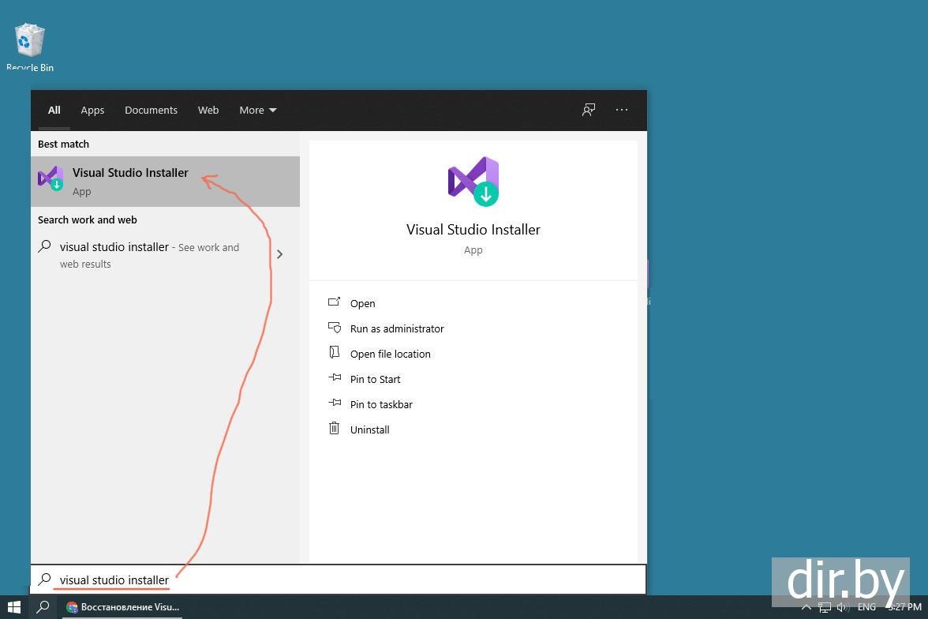Click the Chrome icon in taskbar button
Image resolution: width=928 pixels, height=619 pixels.
click(73, 607)
